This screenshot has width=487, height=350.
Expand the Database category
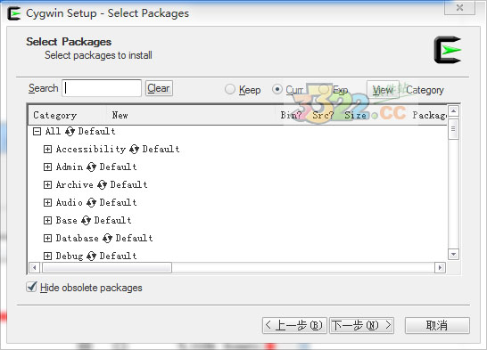[47, 239]
